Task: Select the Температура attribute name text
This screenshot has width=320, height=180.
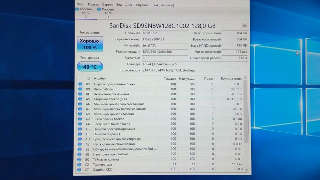Action: (102, 164)
